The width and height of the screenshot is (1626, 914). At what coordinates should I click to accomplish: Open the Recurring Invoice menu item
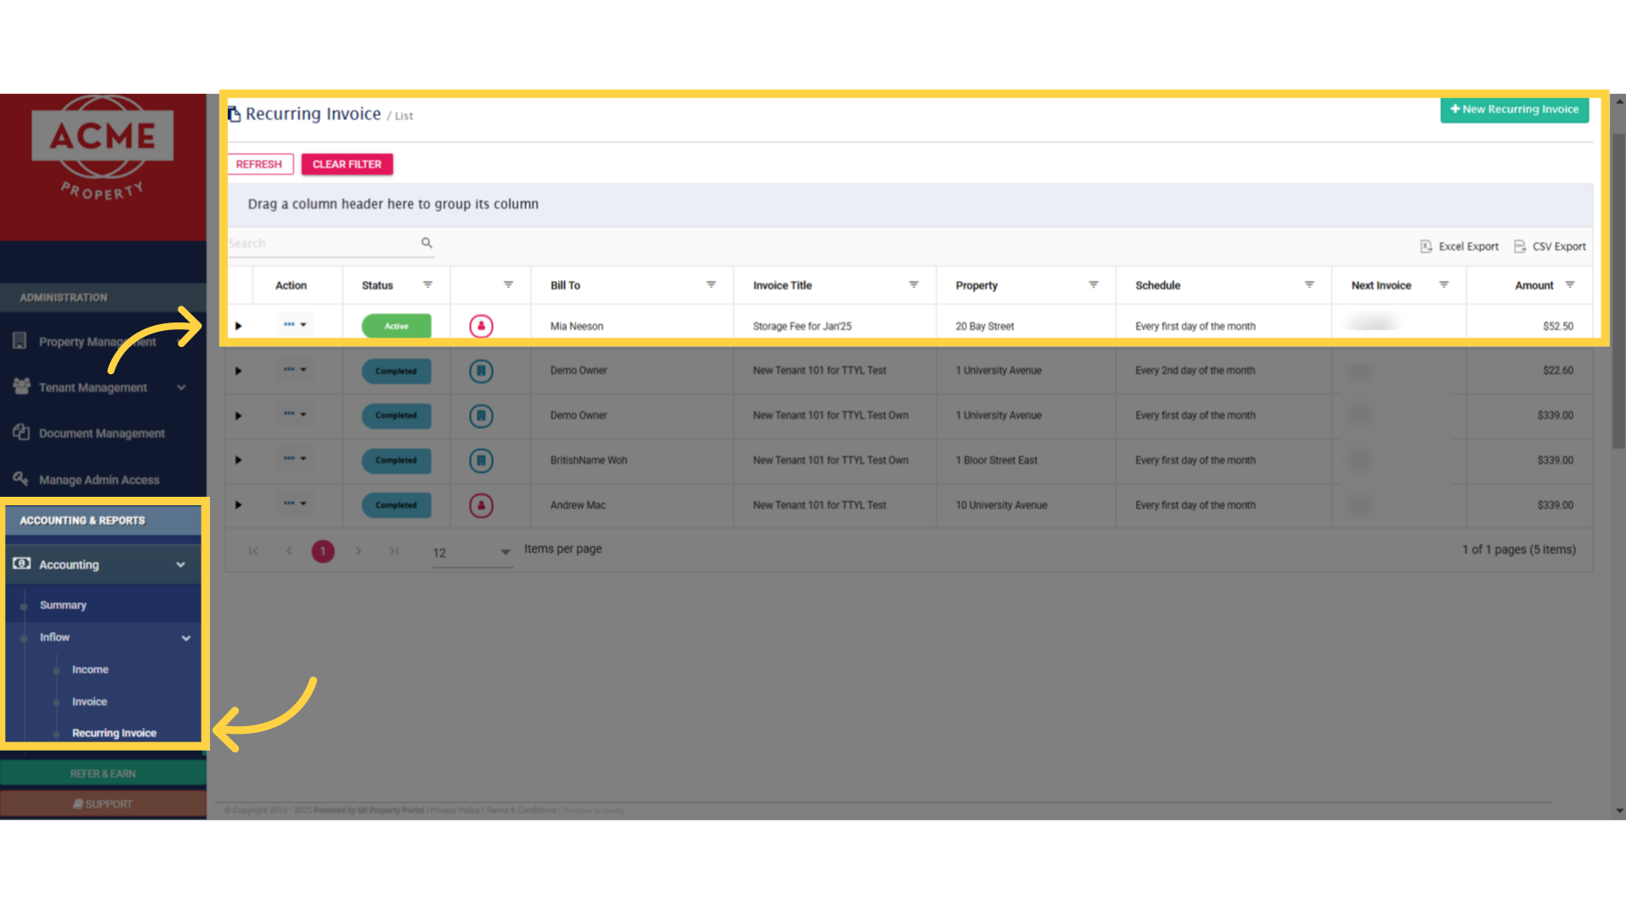click(114, 733)
